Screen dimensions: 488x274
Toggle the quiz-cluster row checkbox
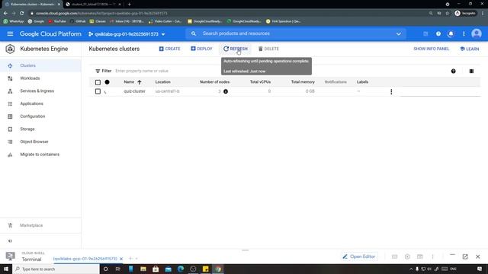pyautogui.click(x=98, y=91)
